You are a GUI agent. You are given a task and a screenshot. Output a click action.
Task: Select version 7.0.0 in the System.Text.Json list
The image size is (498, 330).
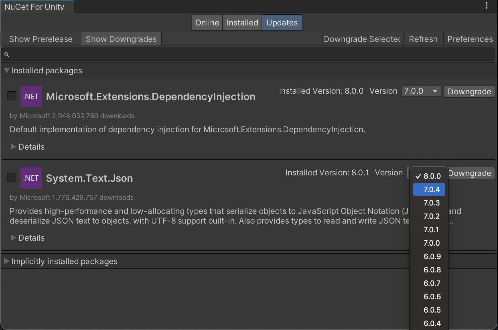pos(429,243)
